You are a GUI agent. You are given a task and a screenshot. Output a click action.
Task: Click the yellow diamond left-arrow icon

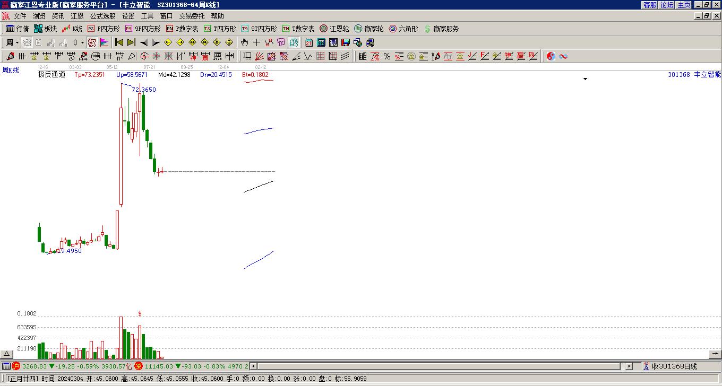point(168,42)
